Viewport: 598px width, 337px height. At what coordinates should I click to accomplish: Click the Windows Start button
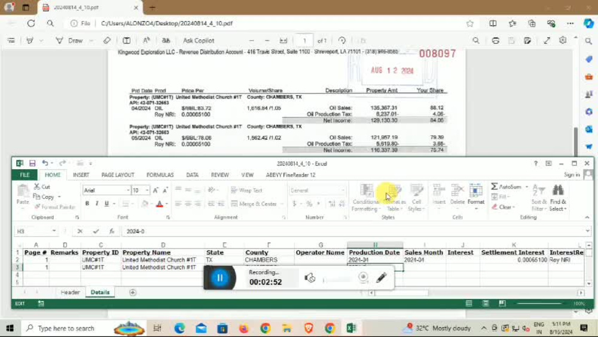tap(10, 328)
